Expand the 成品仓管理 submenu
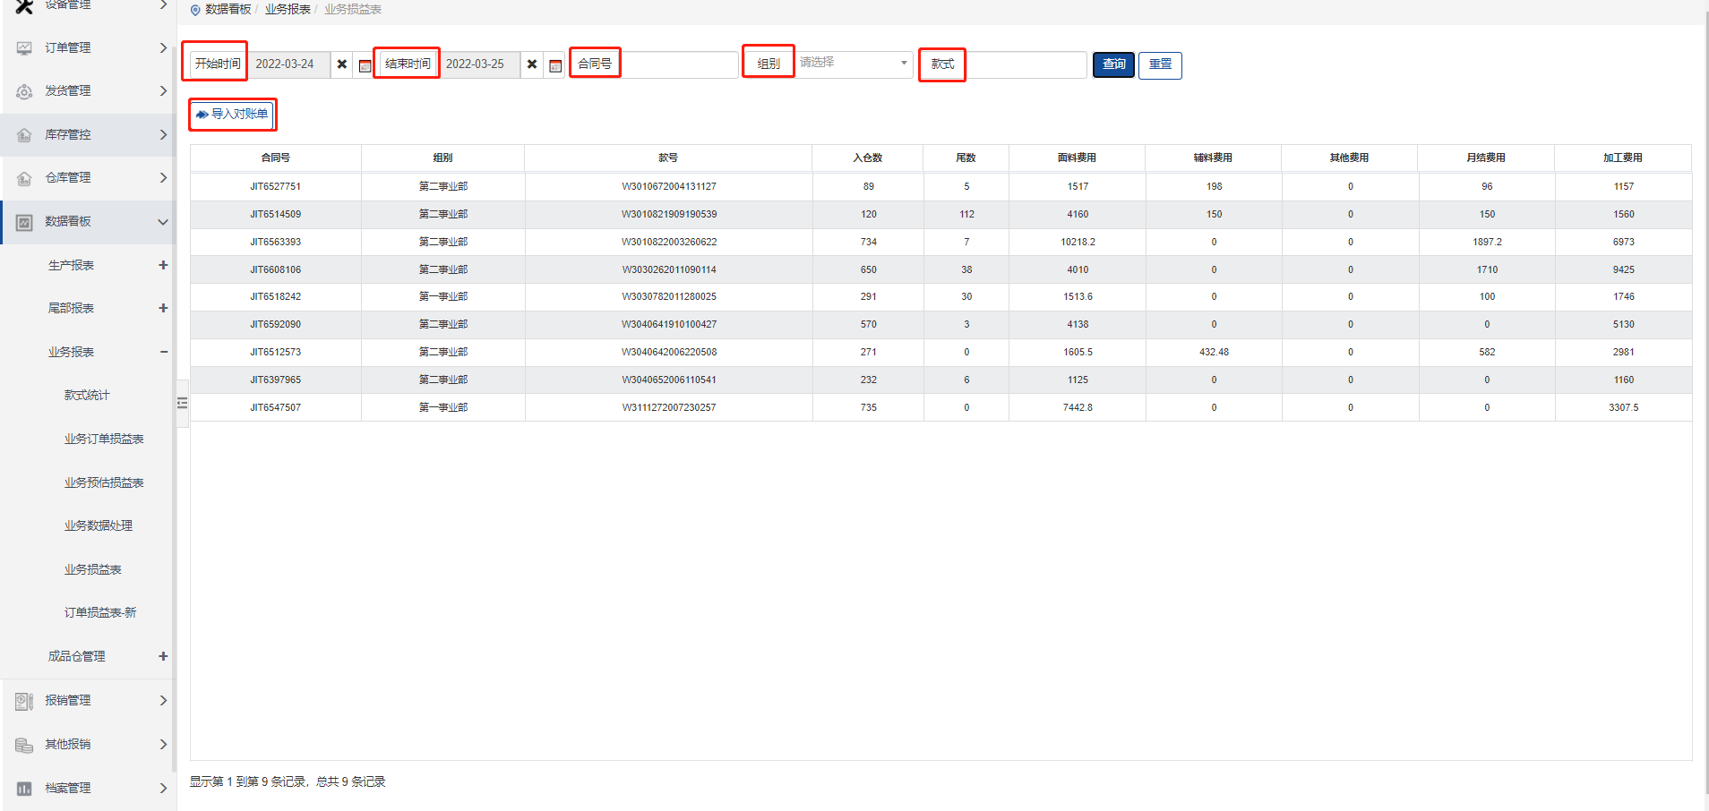The width and height of the screenshot is (1709, 811). click(x=163, y=656)
